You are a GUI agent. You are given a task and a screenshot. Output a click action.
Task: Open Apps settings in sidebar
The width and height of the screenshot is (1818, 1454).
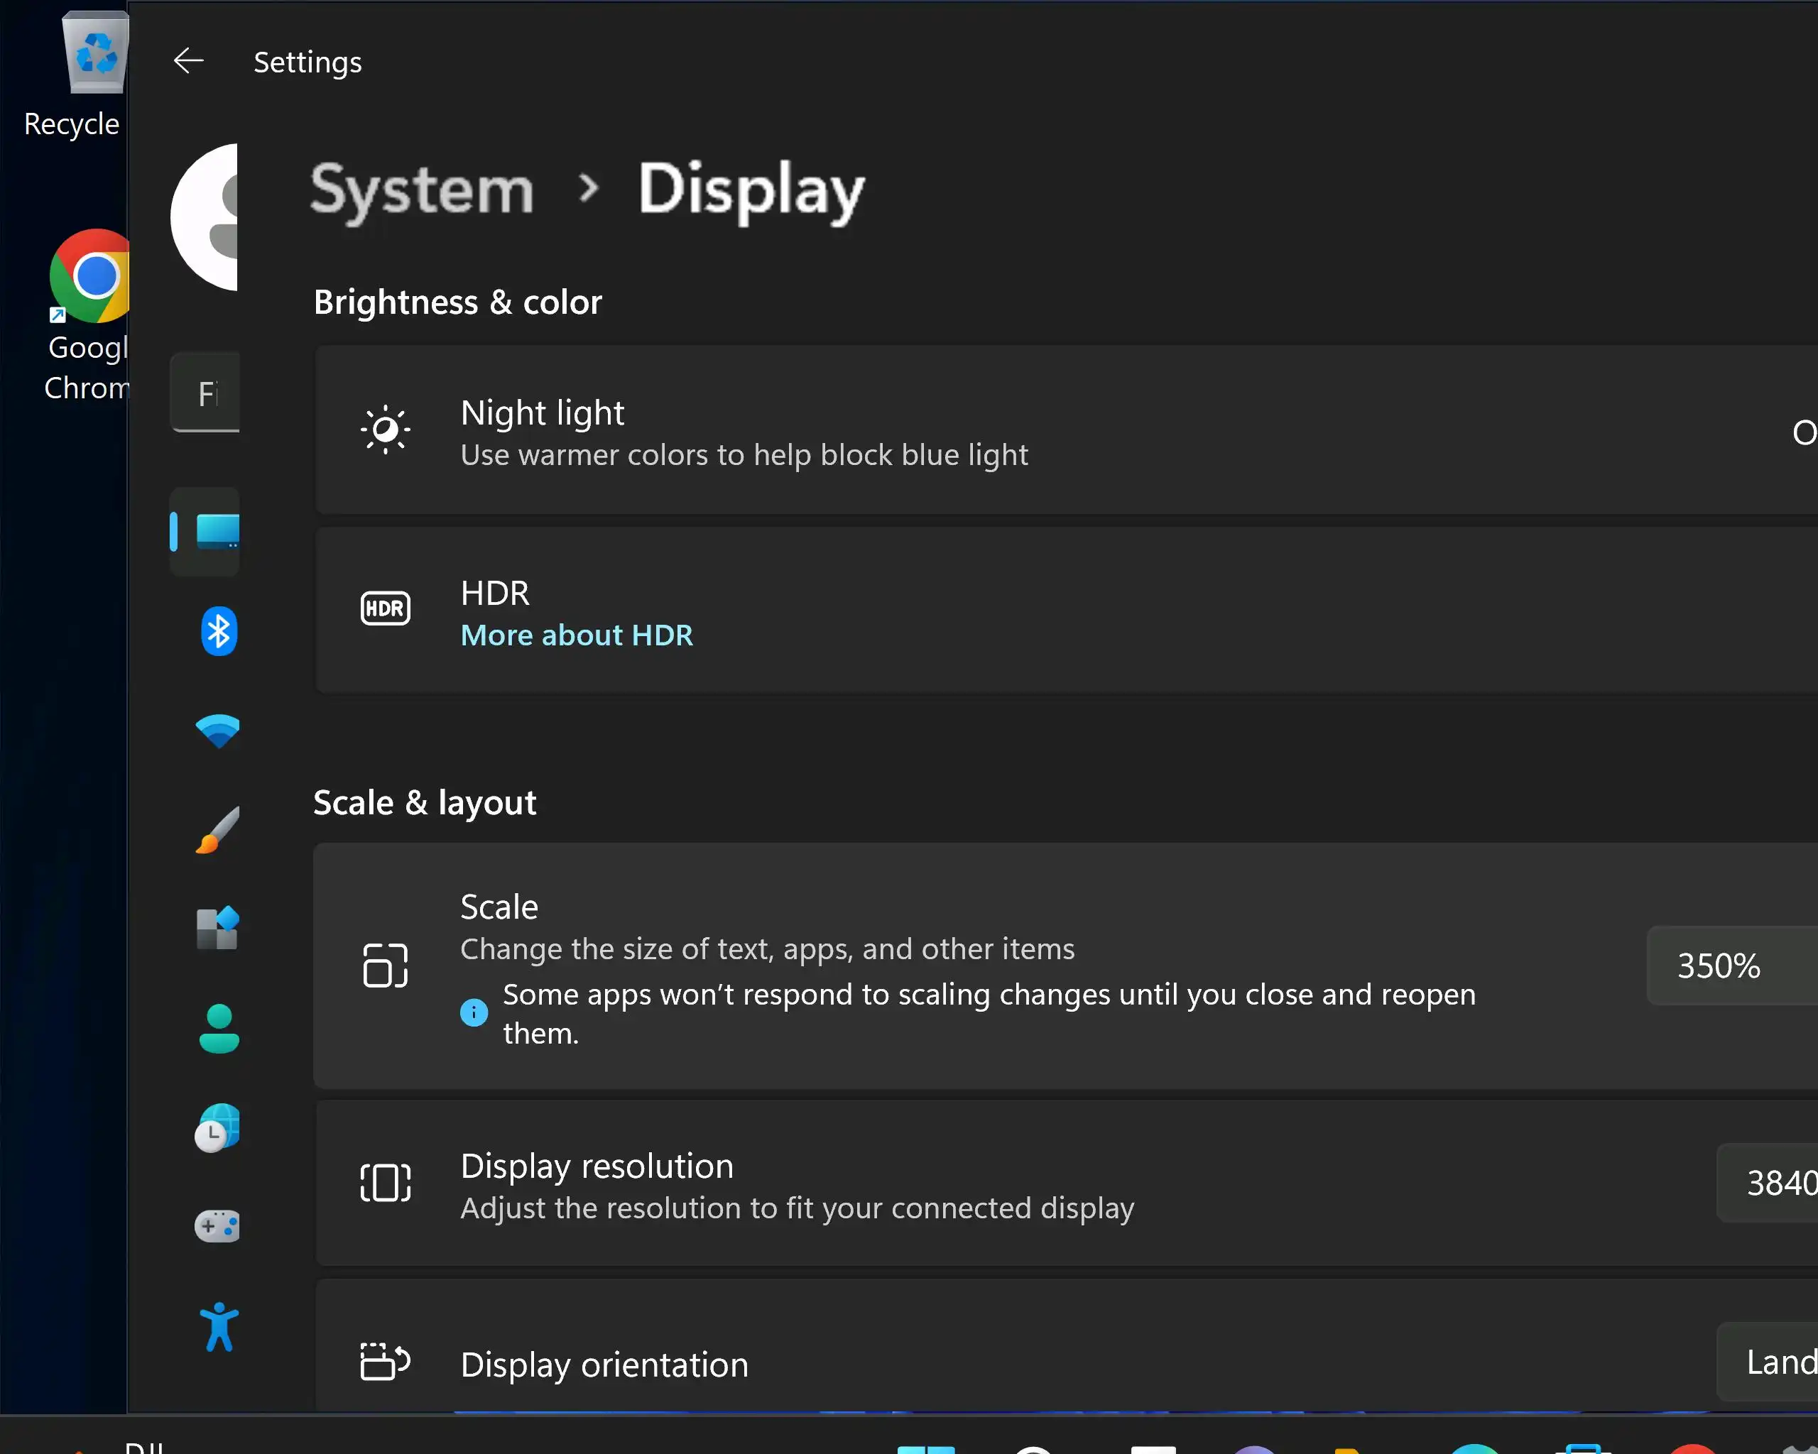(x=219, y=929)
